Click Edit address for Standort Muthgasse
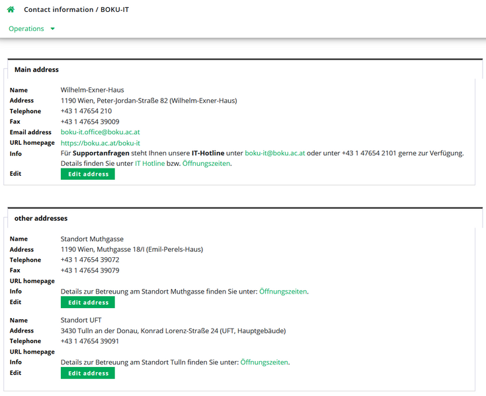 pyautogui.click(x=88, y=302)
